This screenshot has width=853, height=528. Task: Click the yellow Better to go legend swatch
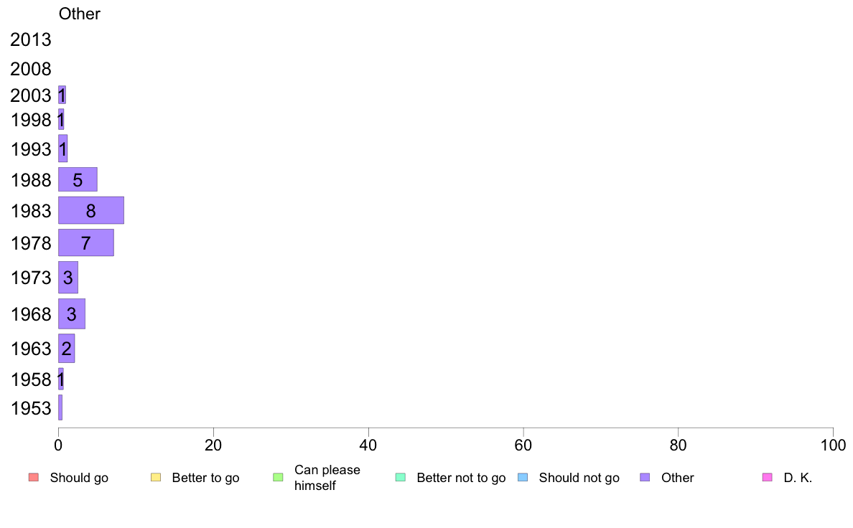(x=156, y=478)
